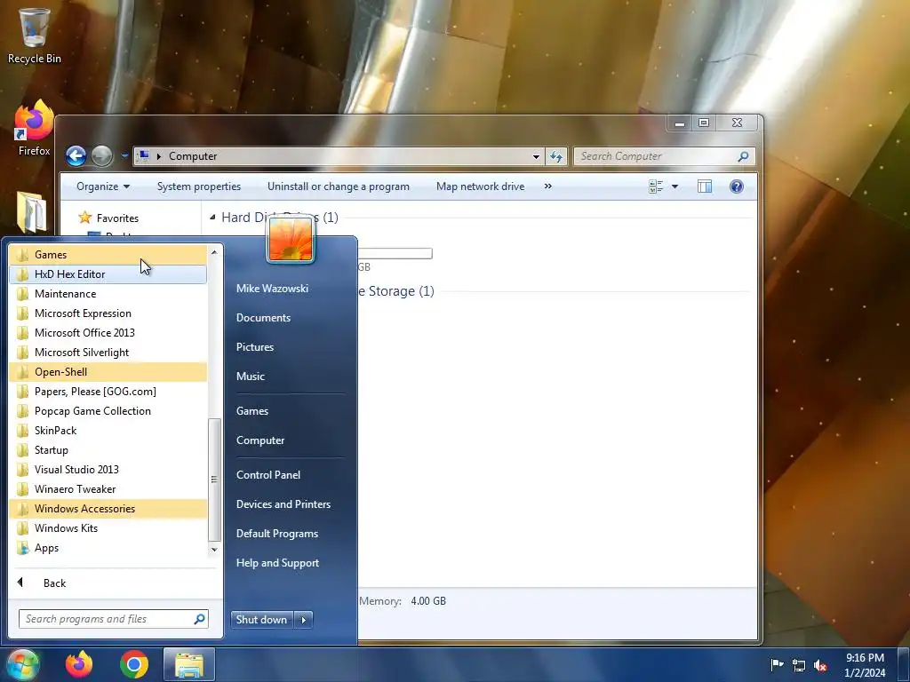Open the view options dropdown arrow
Viewport: 910px width, 682px height.
tap(675, 186)
